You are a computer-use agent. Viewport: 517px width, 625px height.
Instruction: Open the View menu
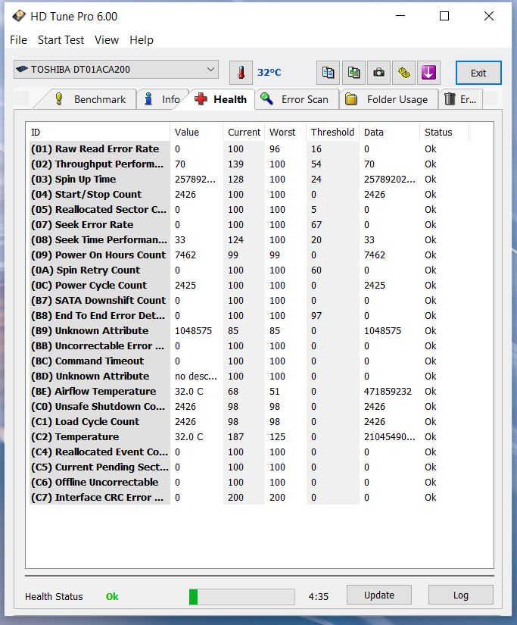coord(107,40)
